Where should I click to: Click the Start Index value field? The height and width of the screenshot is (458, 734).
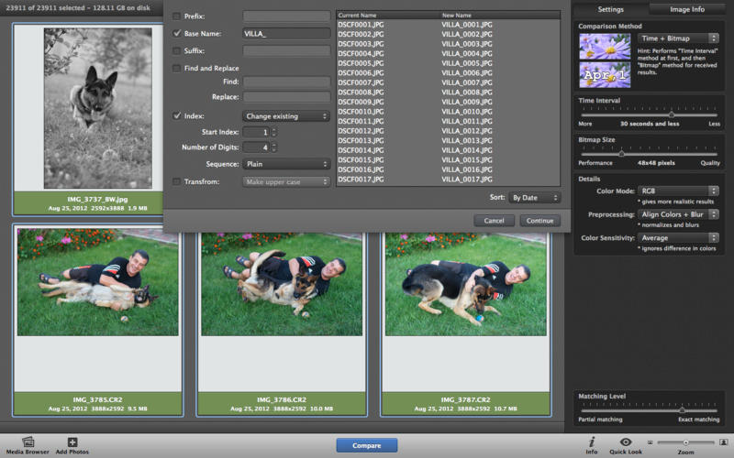pos(257,132)
